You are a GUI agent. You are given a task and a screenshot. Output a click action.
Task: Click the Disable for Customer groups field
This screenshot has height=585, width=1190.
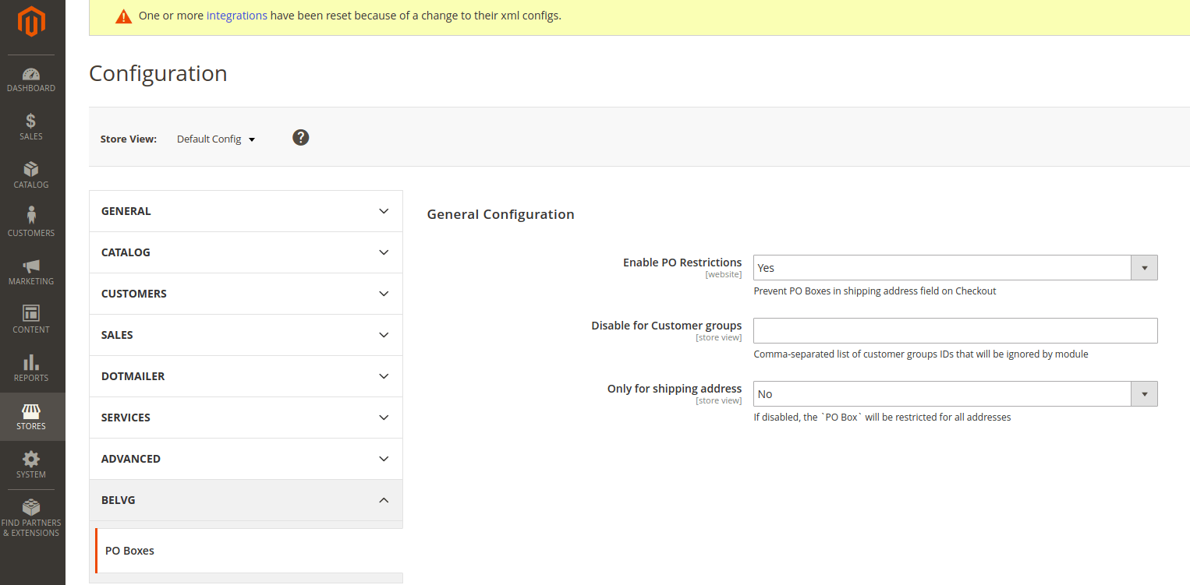pyautogui.click(x=955, y=330)
